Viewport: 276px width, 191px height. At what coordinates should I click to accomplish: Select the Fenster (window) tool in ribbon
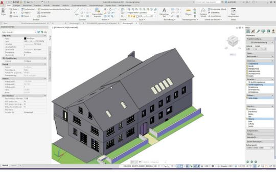click(14, 16)
